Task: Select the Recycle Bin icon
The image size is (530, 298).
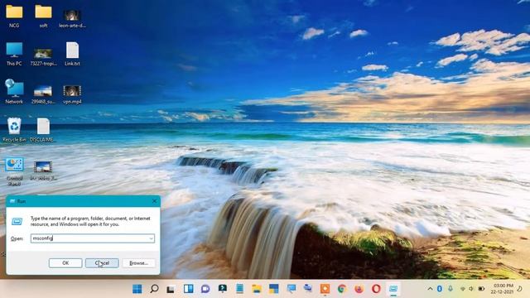Action: point(14,130)
